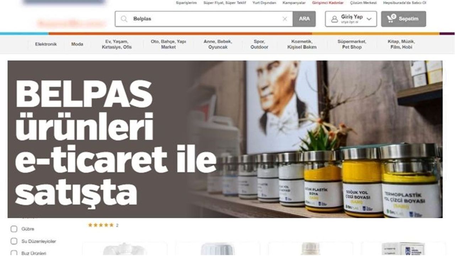Expand Ev, Yaşam, Kırtasiye, Ofis category
This screenshot has width=455, height=256.
tap(117, 44)
